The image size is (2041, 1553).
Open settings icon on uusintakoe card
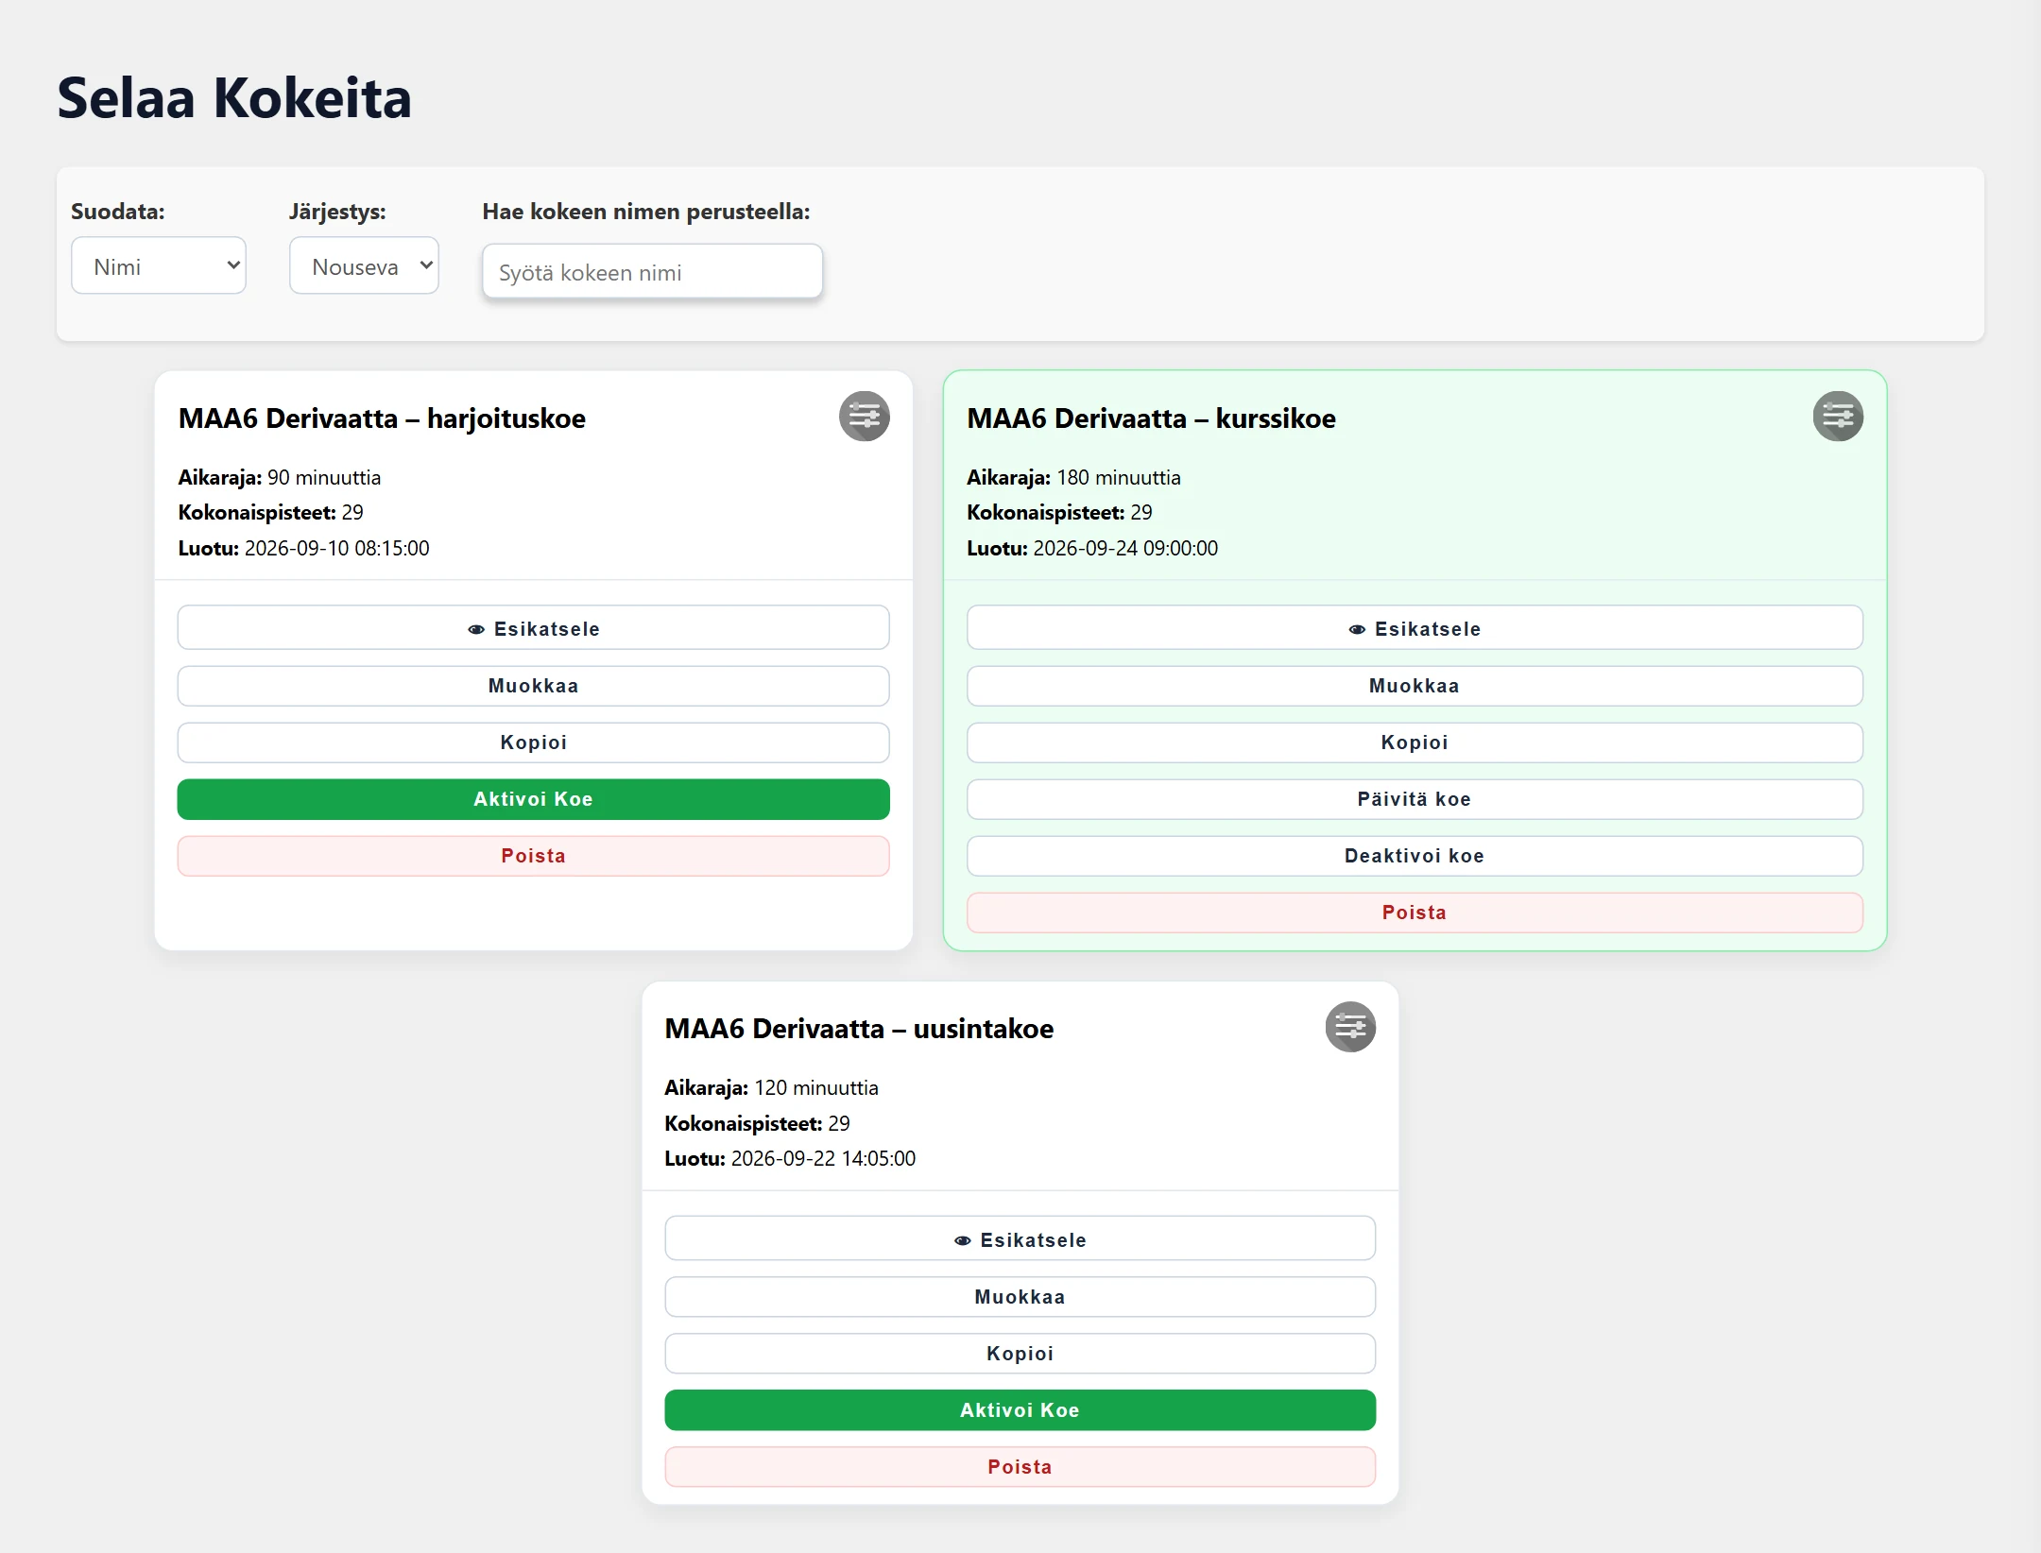point(1350,1027)
